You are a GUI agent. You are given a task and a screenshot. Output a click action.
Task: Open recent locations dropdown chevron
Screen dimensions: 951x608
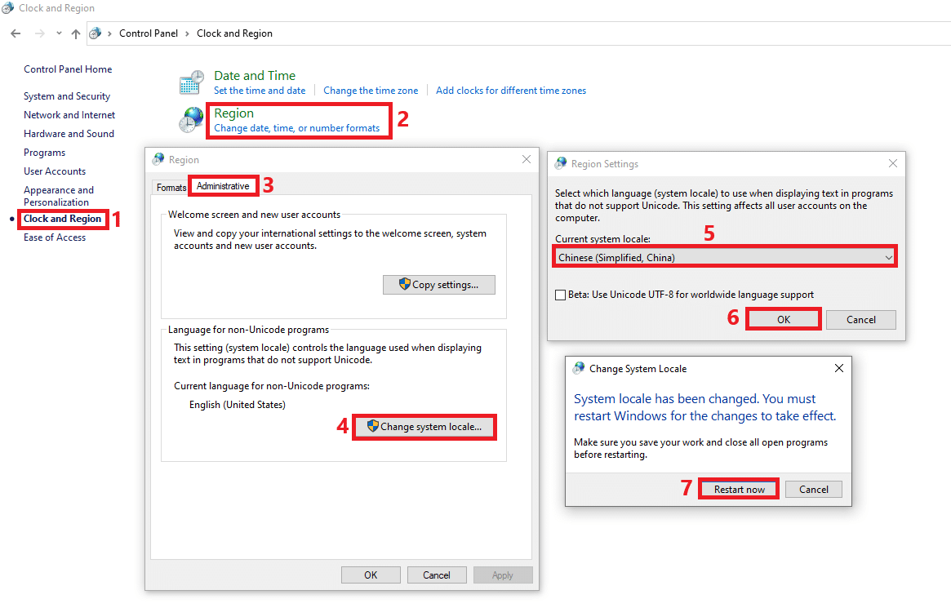pyautogui.click(x=59, y=33)
